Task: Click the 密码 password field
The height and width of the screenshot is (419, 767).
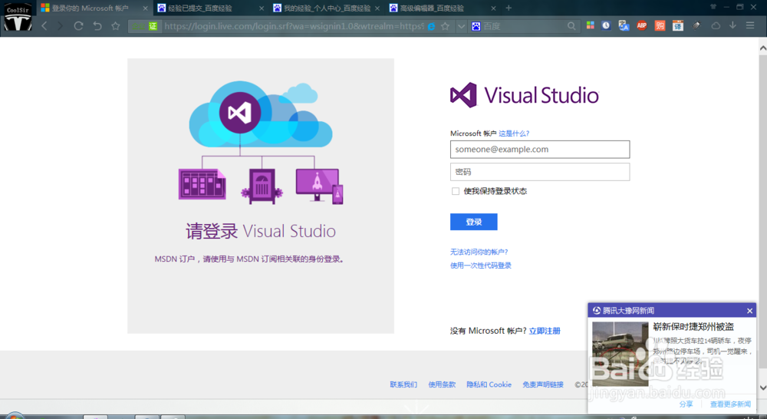Action: click(540, 172)
